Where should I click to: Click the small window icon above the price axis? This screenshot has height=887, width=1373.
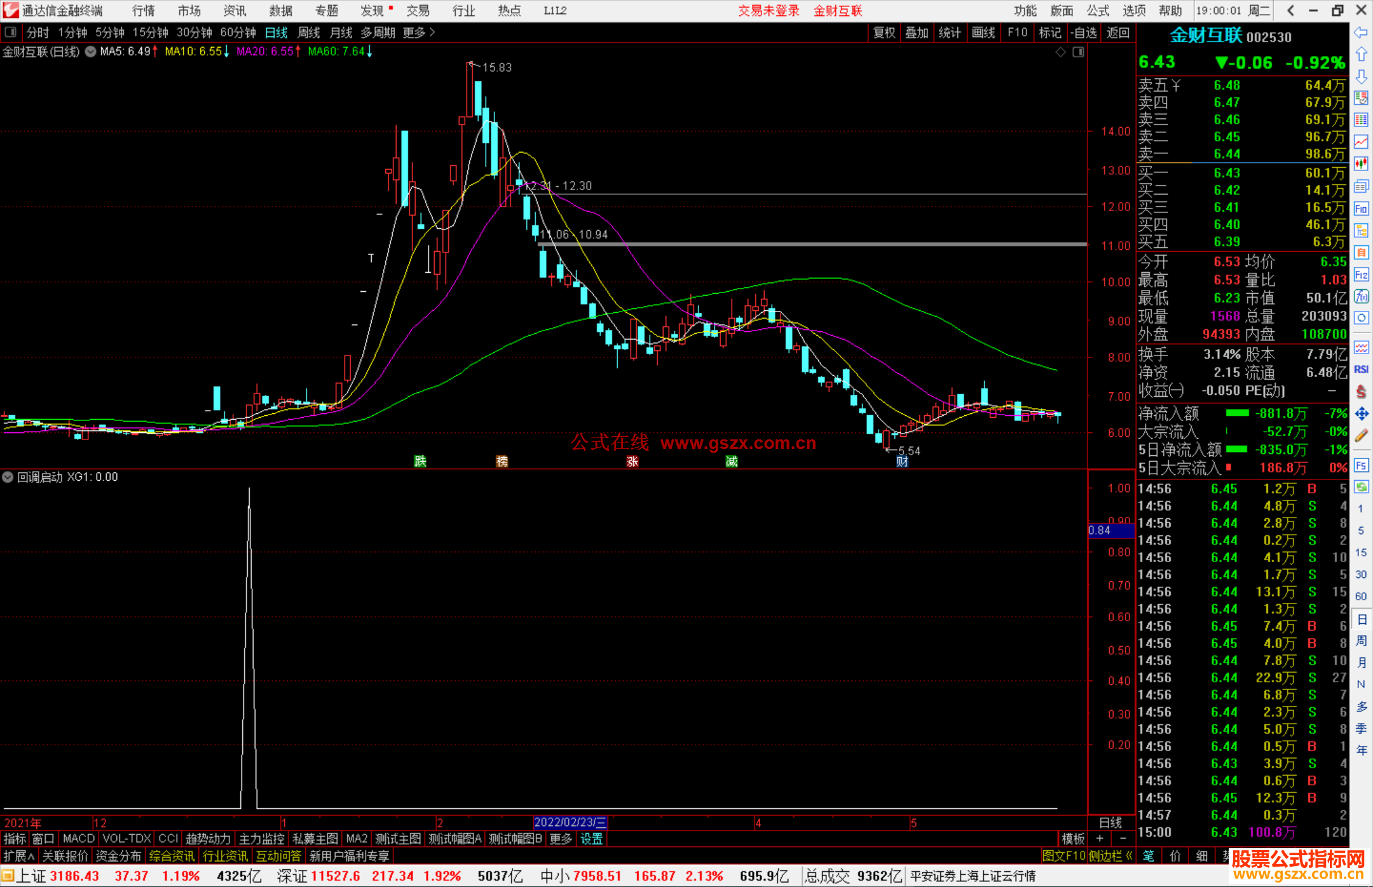click(1078, 52)
